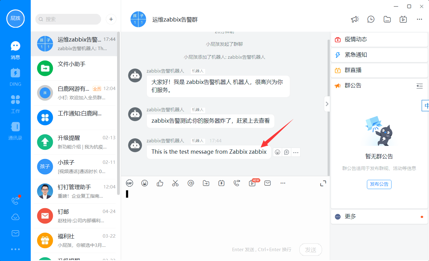Screen dimensions: 429x261
Task: Click the group avatar in chat header
Action: [138, 19]
